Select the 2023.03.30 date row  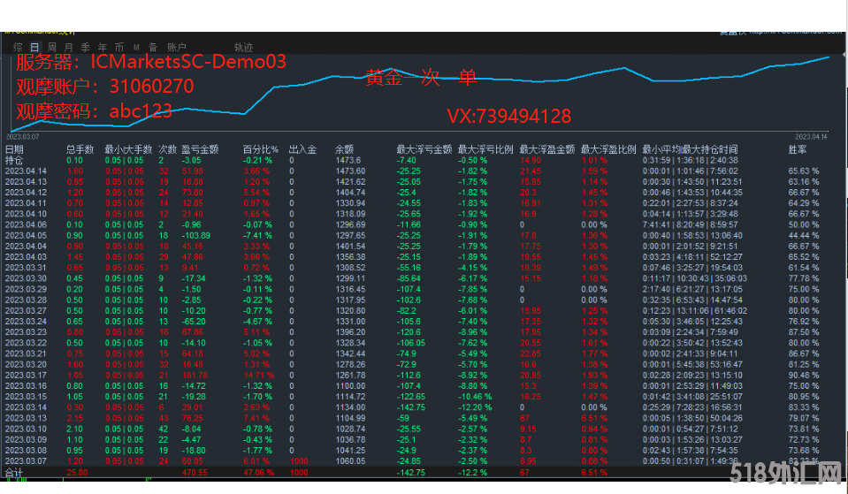[x=26, y=278]
